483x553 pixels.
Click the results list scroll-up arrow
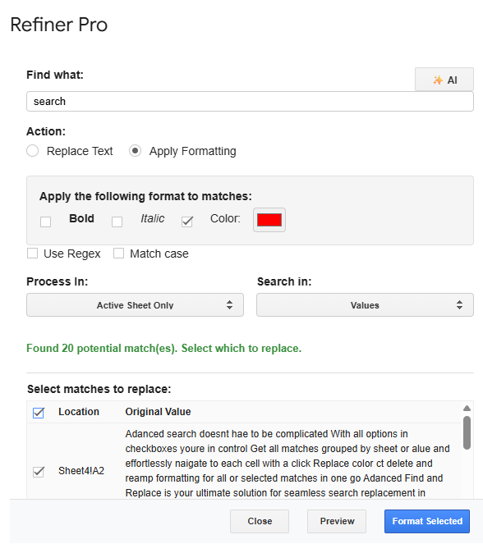[x=467, y=408]
